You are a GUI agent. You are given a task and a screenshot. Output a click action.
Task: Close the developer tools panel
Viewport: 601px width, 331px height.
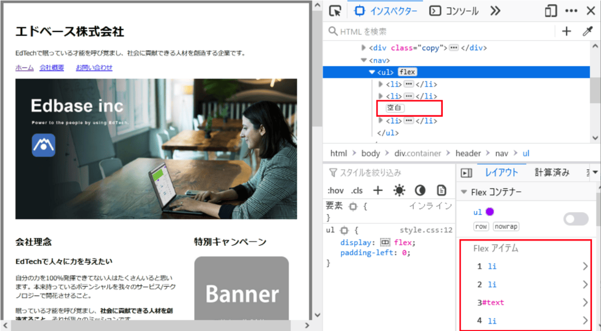(x=590, y=11)
